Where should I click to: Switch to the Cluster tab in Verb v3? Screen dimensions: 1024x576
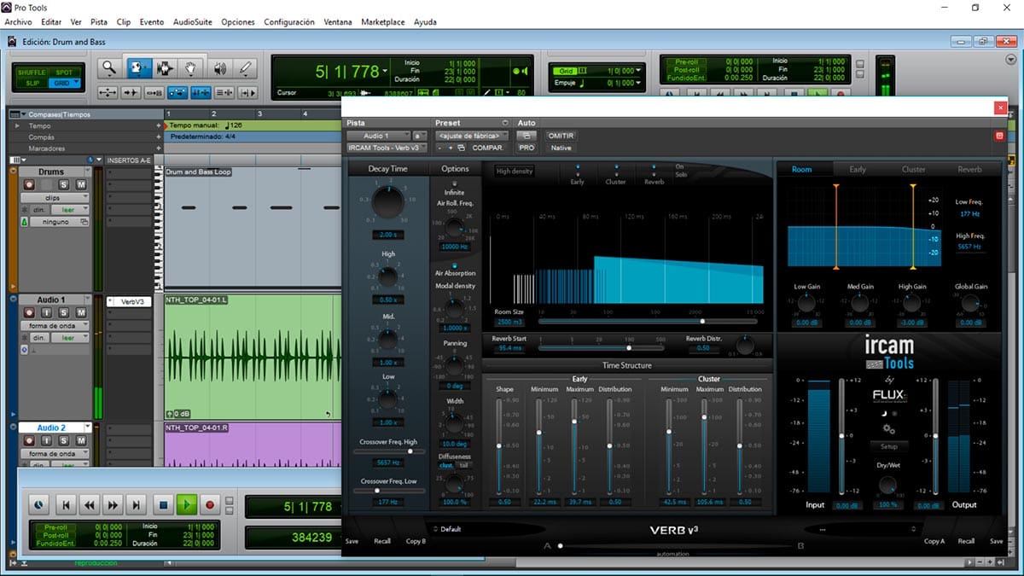pyautogui.click(x=914, y=169)
